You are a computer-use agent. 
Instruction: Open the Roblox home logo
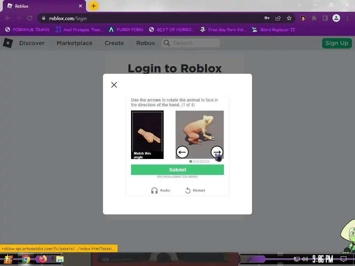click(x=8, y=43)
